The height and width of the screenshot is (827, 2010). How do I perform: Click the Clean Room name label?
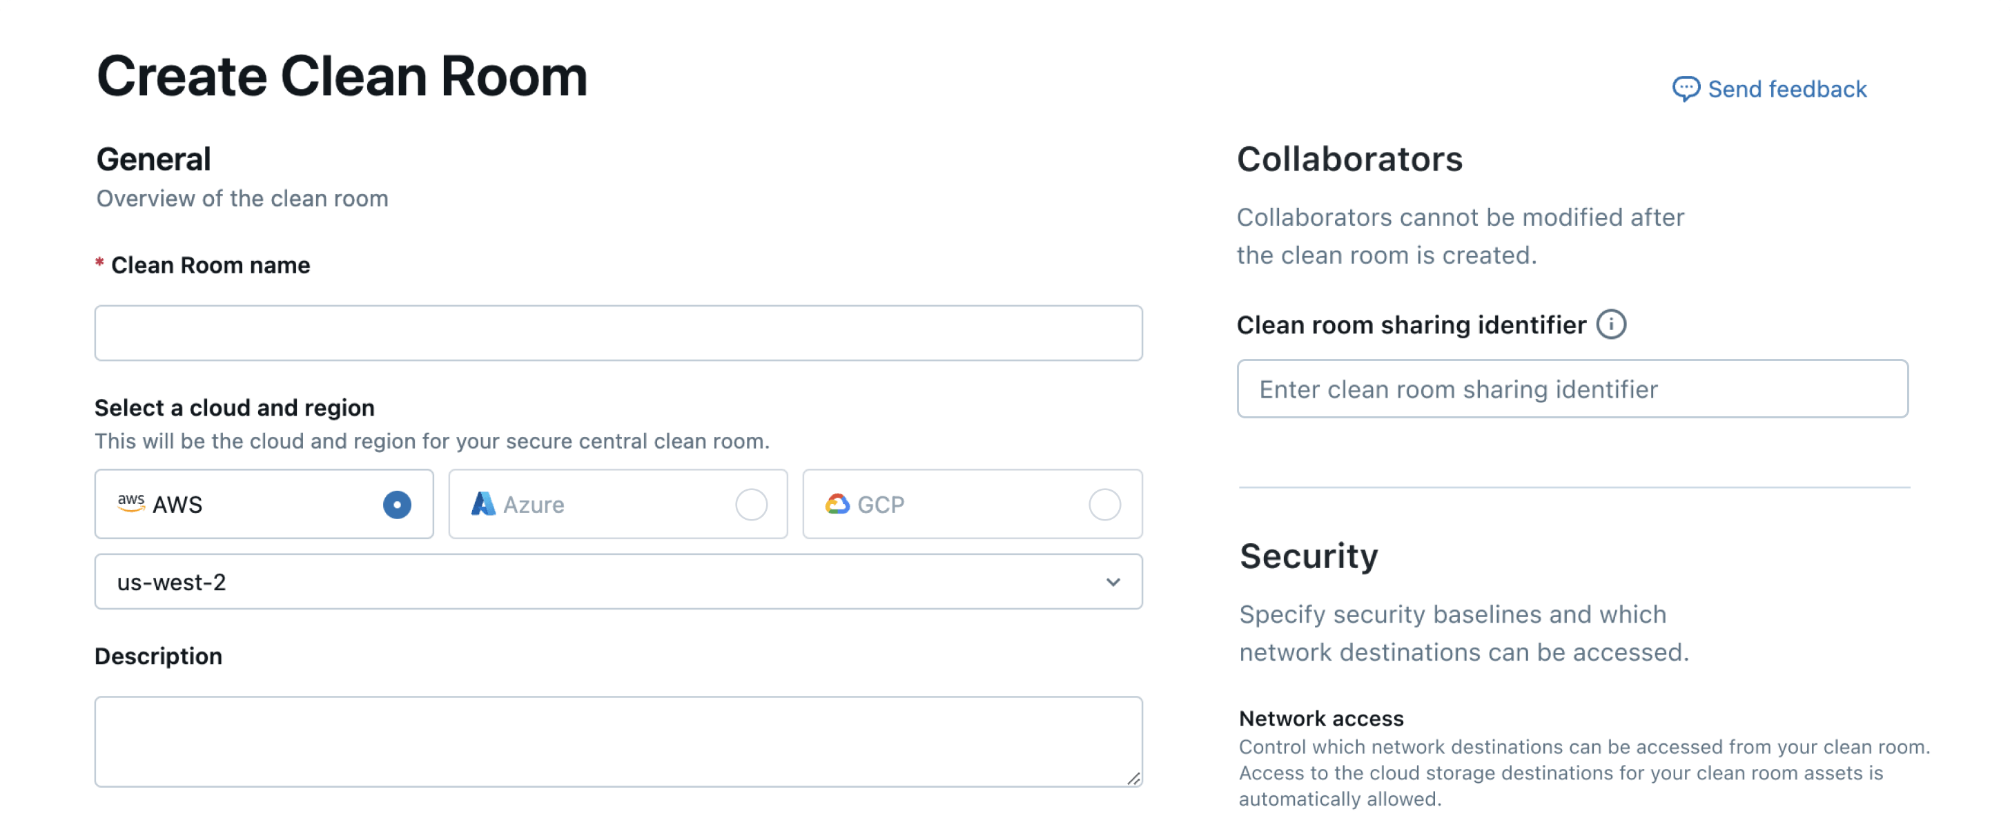click(x=210, y=265)
